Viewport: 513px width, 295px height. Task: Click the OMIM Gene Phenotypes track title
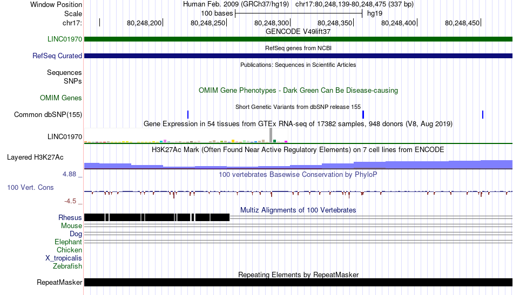point(298,91)
